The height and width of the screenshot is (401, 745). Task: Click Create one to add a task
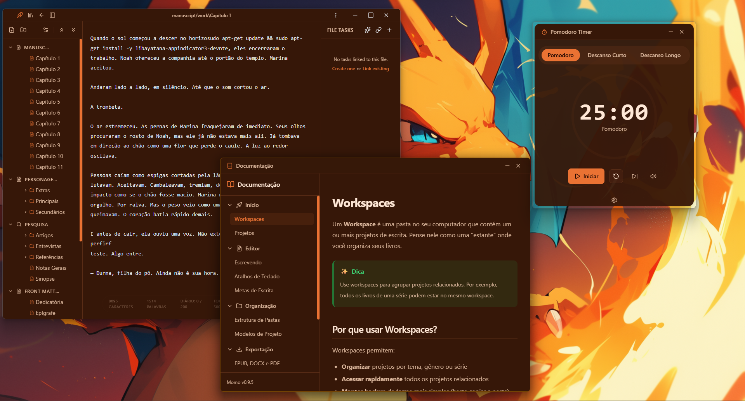[343, 68]
